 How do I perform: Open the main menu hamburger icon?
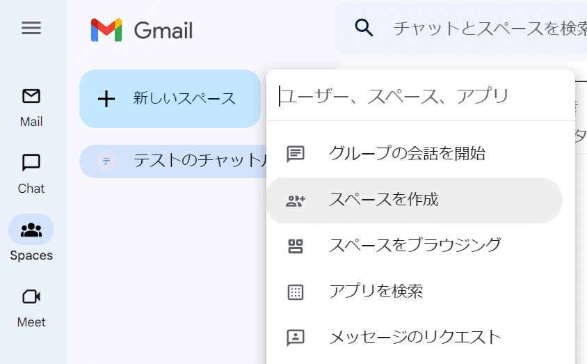31,28
